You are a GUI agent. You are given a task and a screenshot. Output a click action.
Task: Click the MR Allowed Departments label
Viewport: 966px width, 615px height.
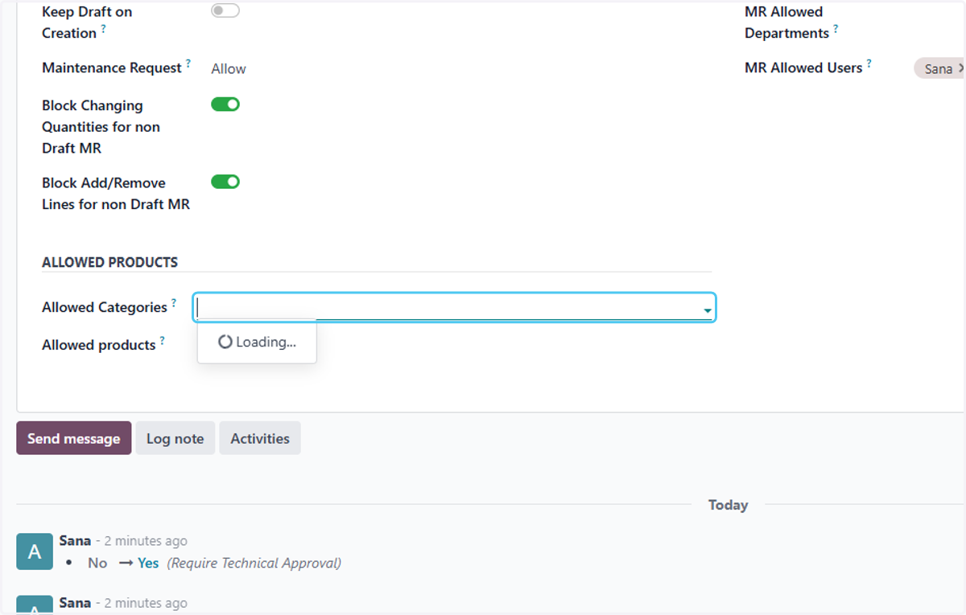pos(787,23)
